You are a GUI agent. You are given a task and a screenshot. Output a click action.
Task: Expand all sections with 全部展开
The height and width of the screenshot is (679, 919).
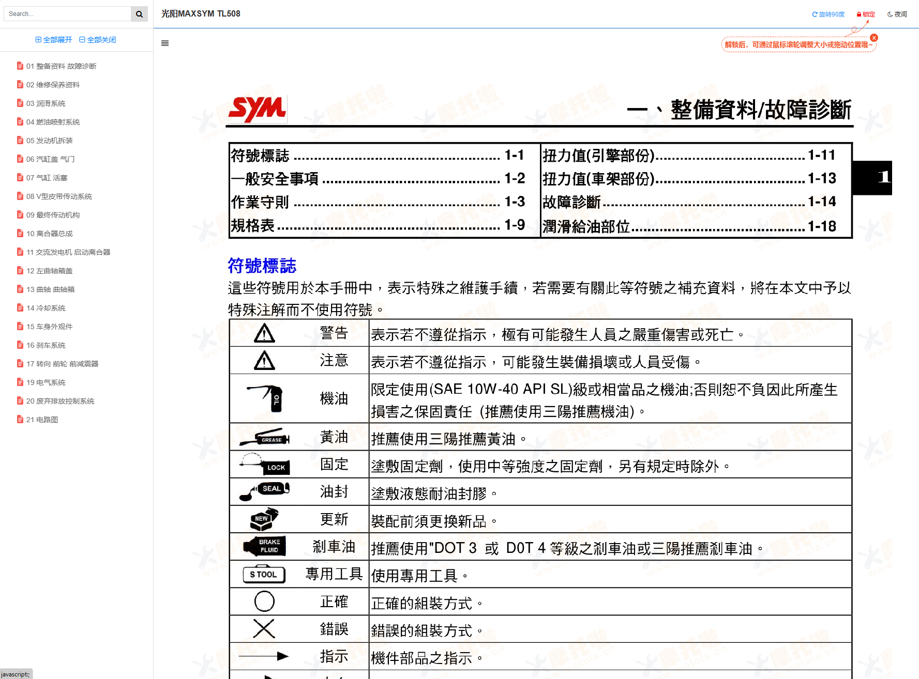(54, 40)
